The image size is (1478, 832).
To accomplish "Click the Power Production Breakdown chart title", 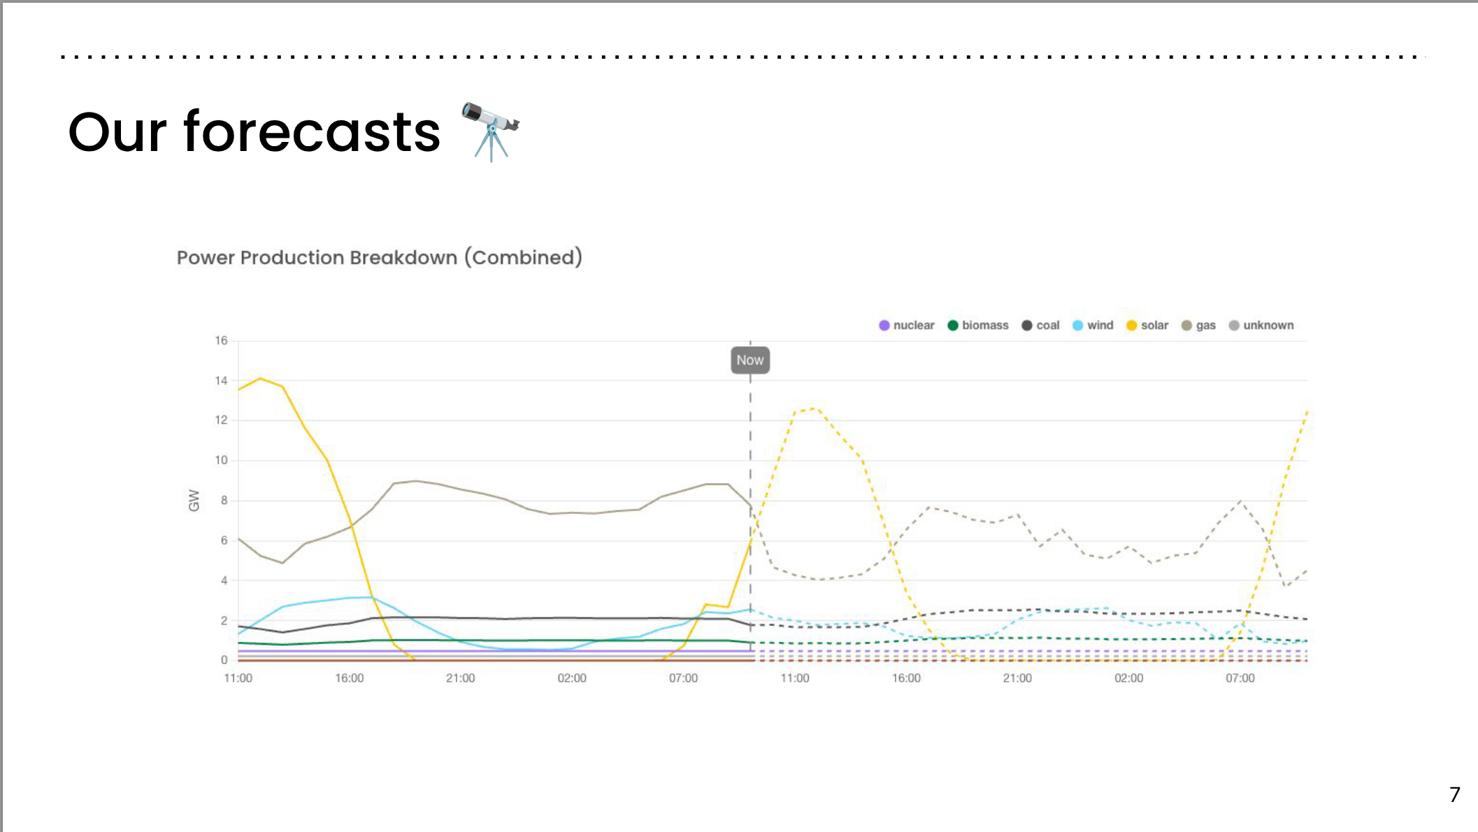I will [379, 258].
